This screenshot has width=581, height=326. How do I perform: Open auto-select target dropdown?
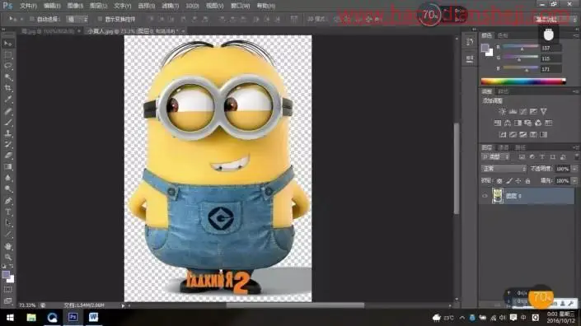77,19
